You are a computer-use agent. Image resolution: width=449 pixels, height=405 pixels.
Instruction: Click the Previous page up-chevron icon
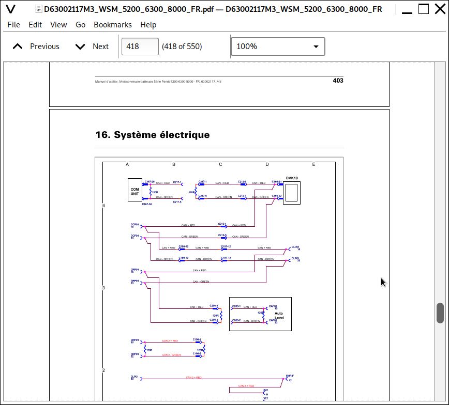pyautogui.click(x=18, y=46)
